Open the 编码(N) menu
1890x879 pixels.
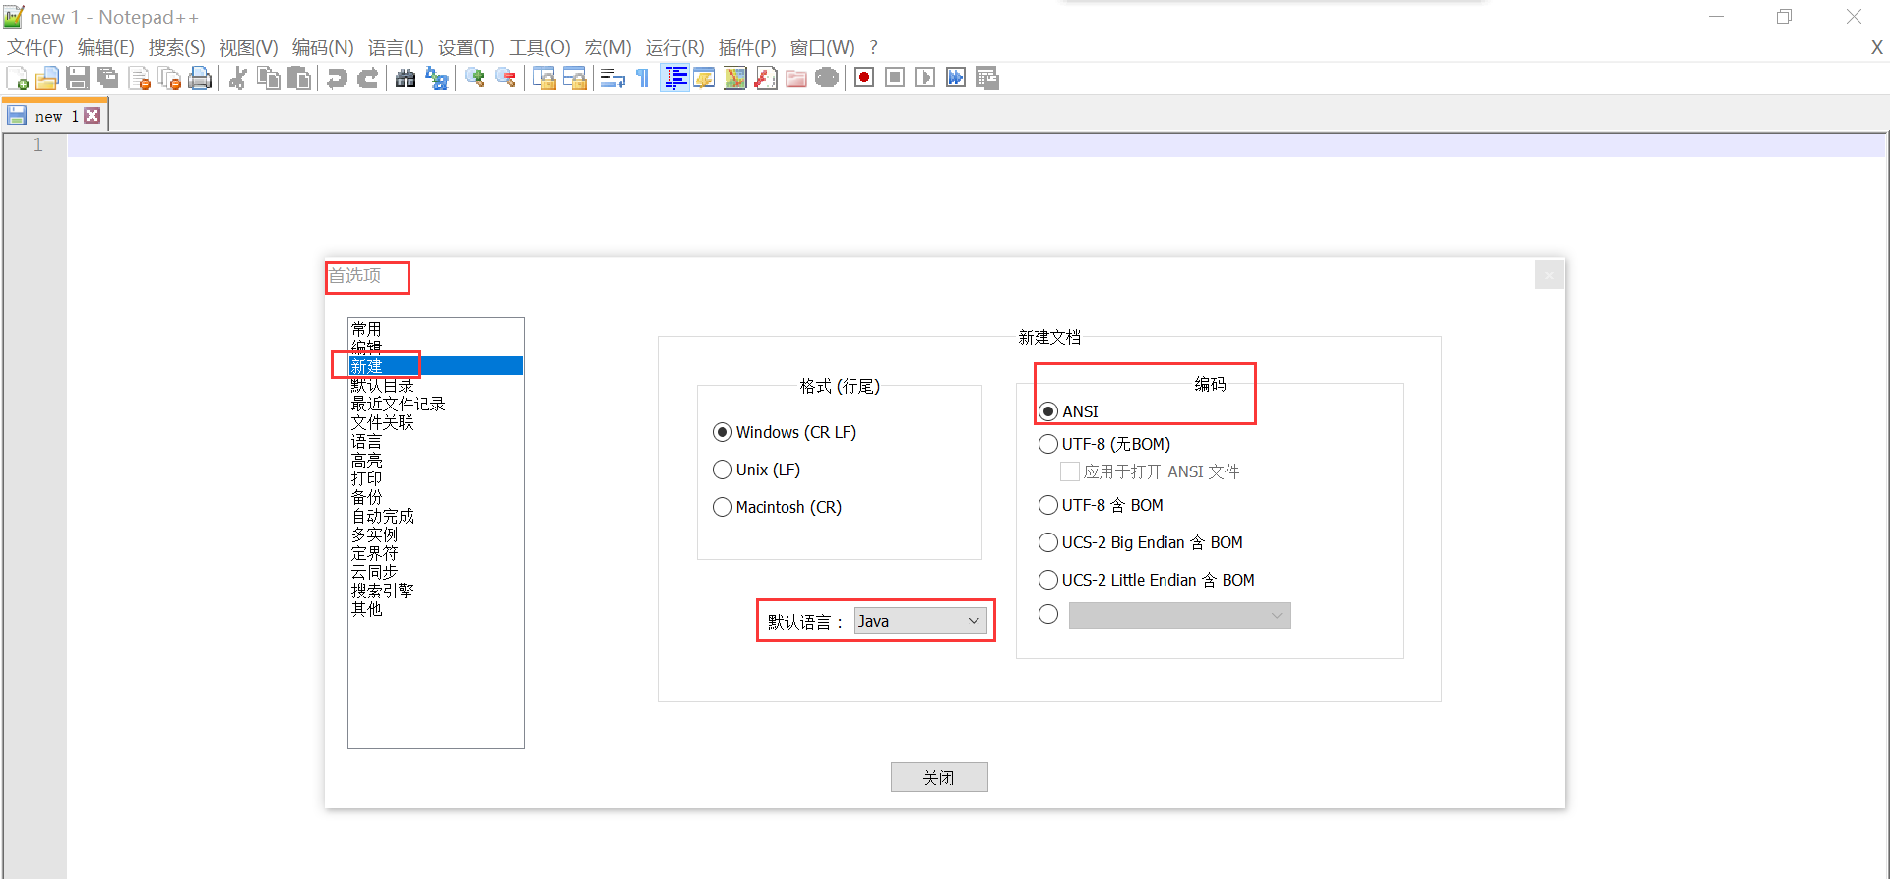tap(323, 48)
